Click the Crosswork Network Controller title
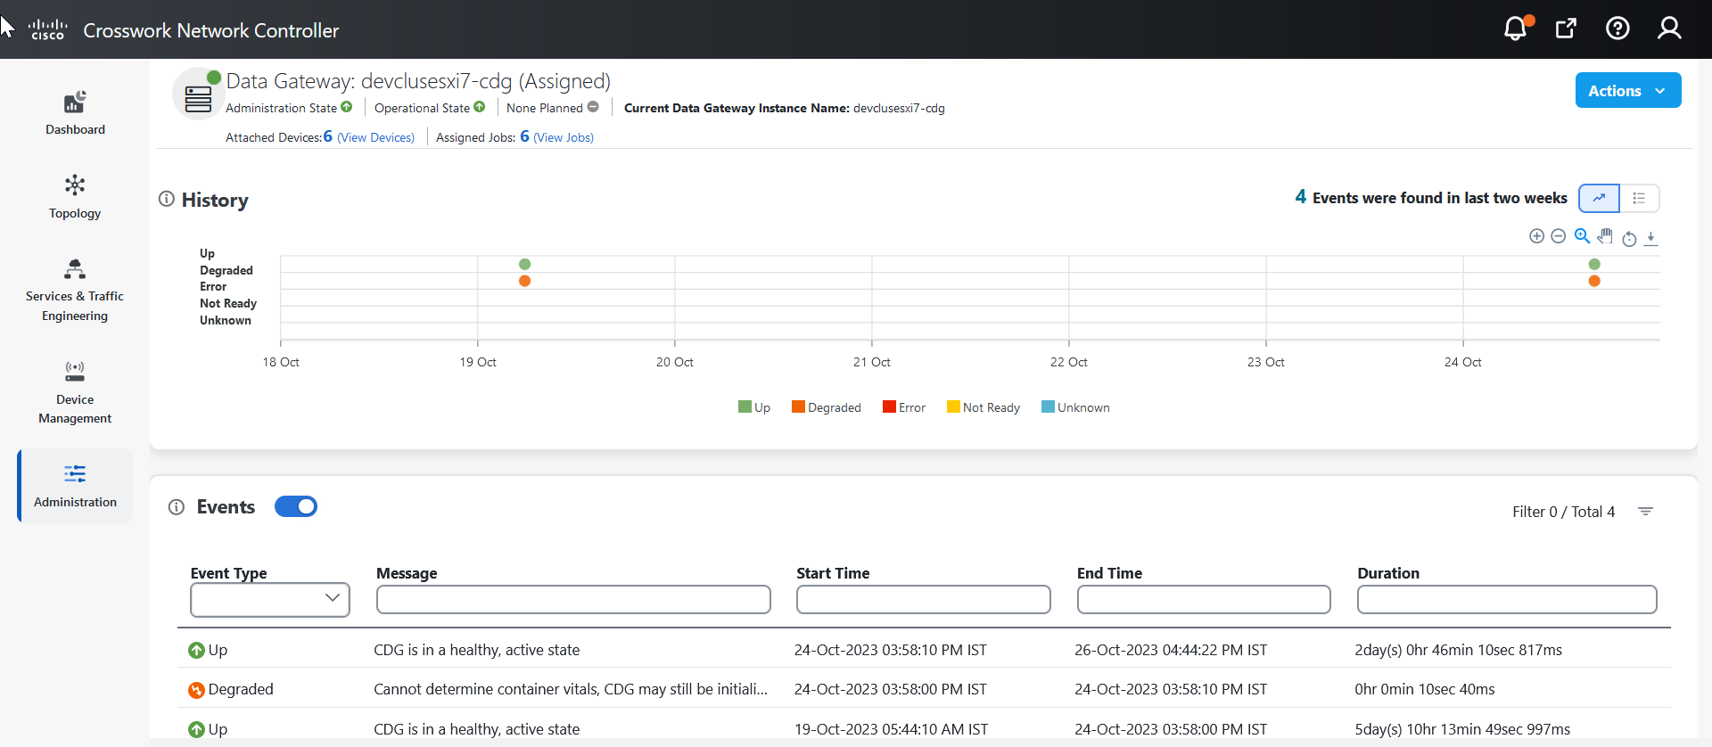This screenshot has height=747, width=1712. 211,30
